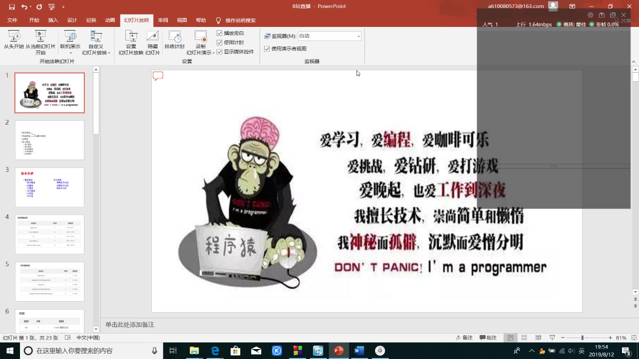
Task: Open the Monitor (监视器) dropdown set to 自动
Action: [357, 35]
